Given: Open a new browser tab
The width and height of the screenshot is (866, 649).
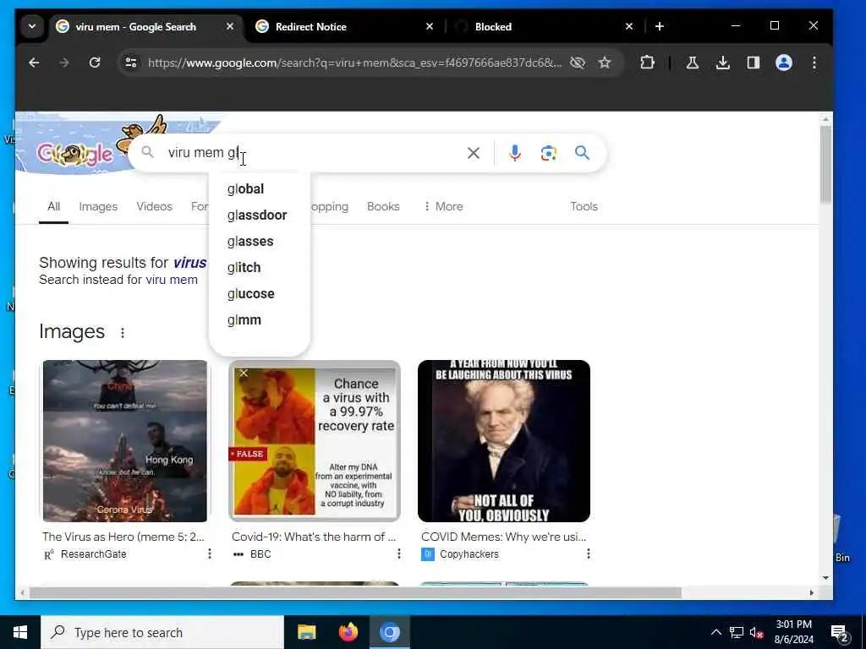Looking at the screenshot, I should pyautogui.click(x=660, y=26).
